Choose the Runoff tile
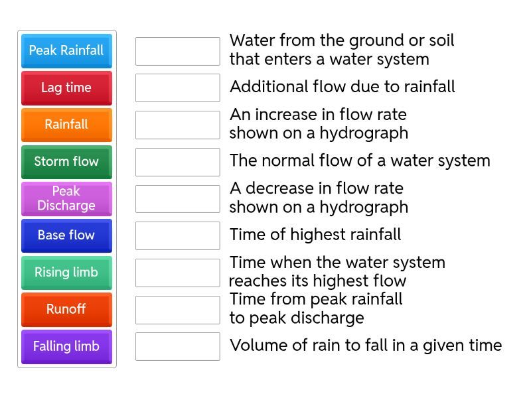The height and width of the screenshot is (398, 531). (x=66, y=309)
